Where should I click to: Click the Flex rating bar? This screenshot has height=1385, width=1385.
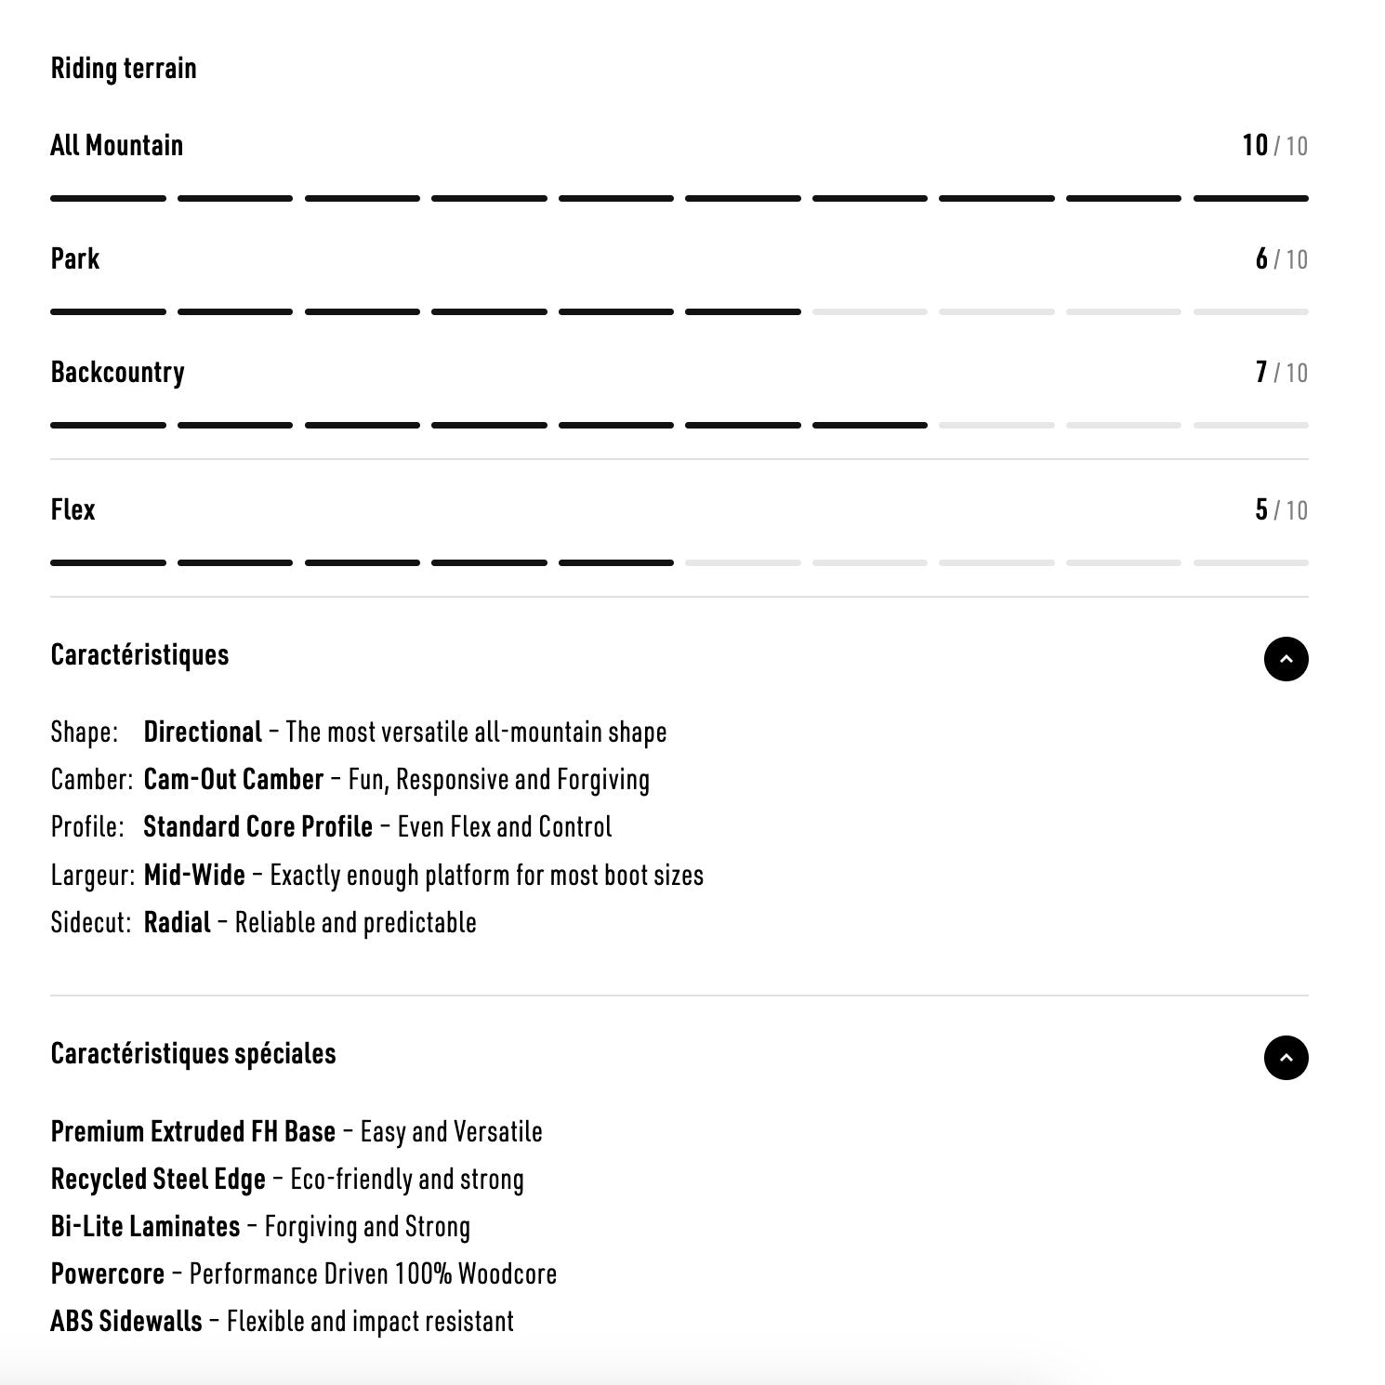(679, 563)
